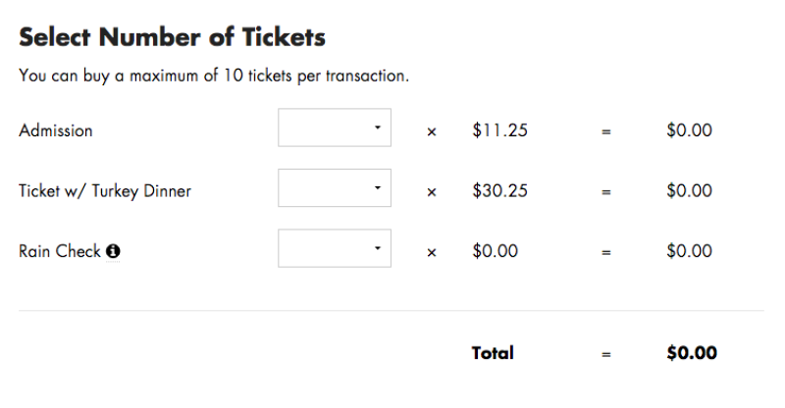Click the Rain Check label text

(60, 251)
